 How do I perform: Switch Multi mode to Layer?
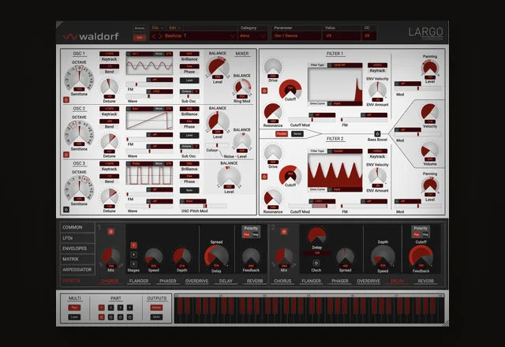coord(74,317)
